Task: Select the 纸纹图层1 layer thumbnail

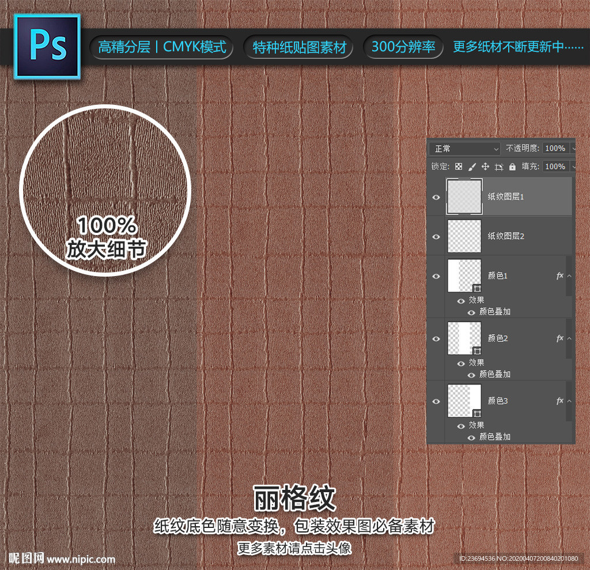Action: pos(464,197)
